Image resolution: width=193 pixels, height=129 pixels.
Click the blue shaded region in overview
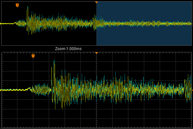coord(144,23)
